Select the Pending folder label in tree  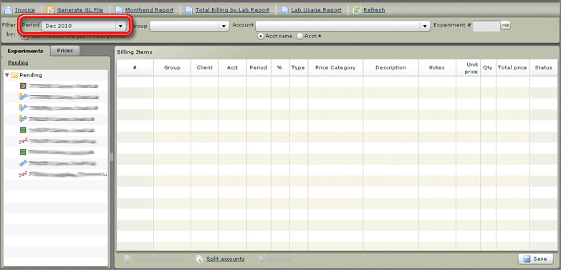(30, 75)
